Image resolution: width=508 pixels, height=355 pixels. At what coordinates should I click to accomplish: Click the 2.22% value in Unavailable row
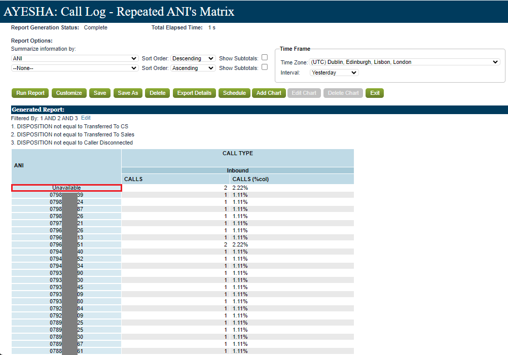tap(240, 188)
